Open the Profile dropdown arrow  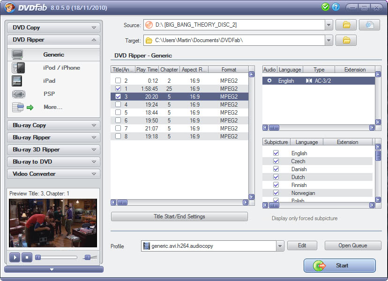280,246
